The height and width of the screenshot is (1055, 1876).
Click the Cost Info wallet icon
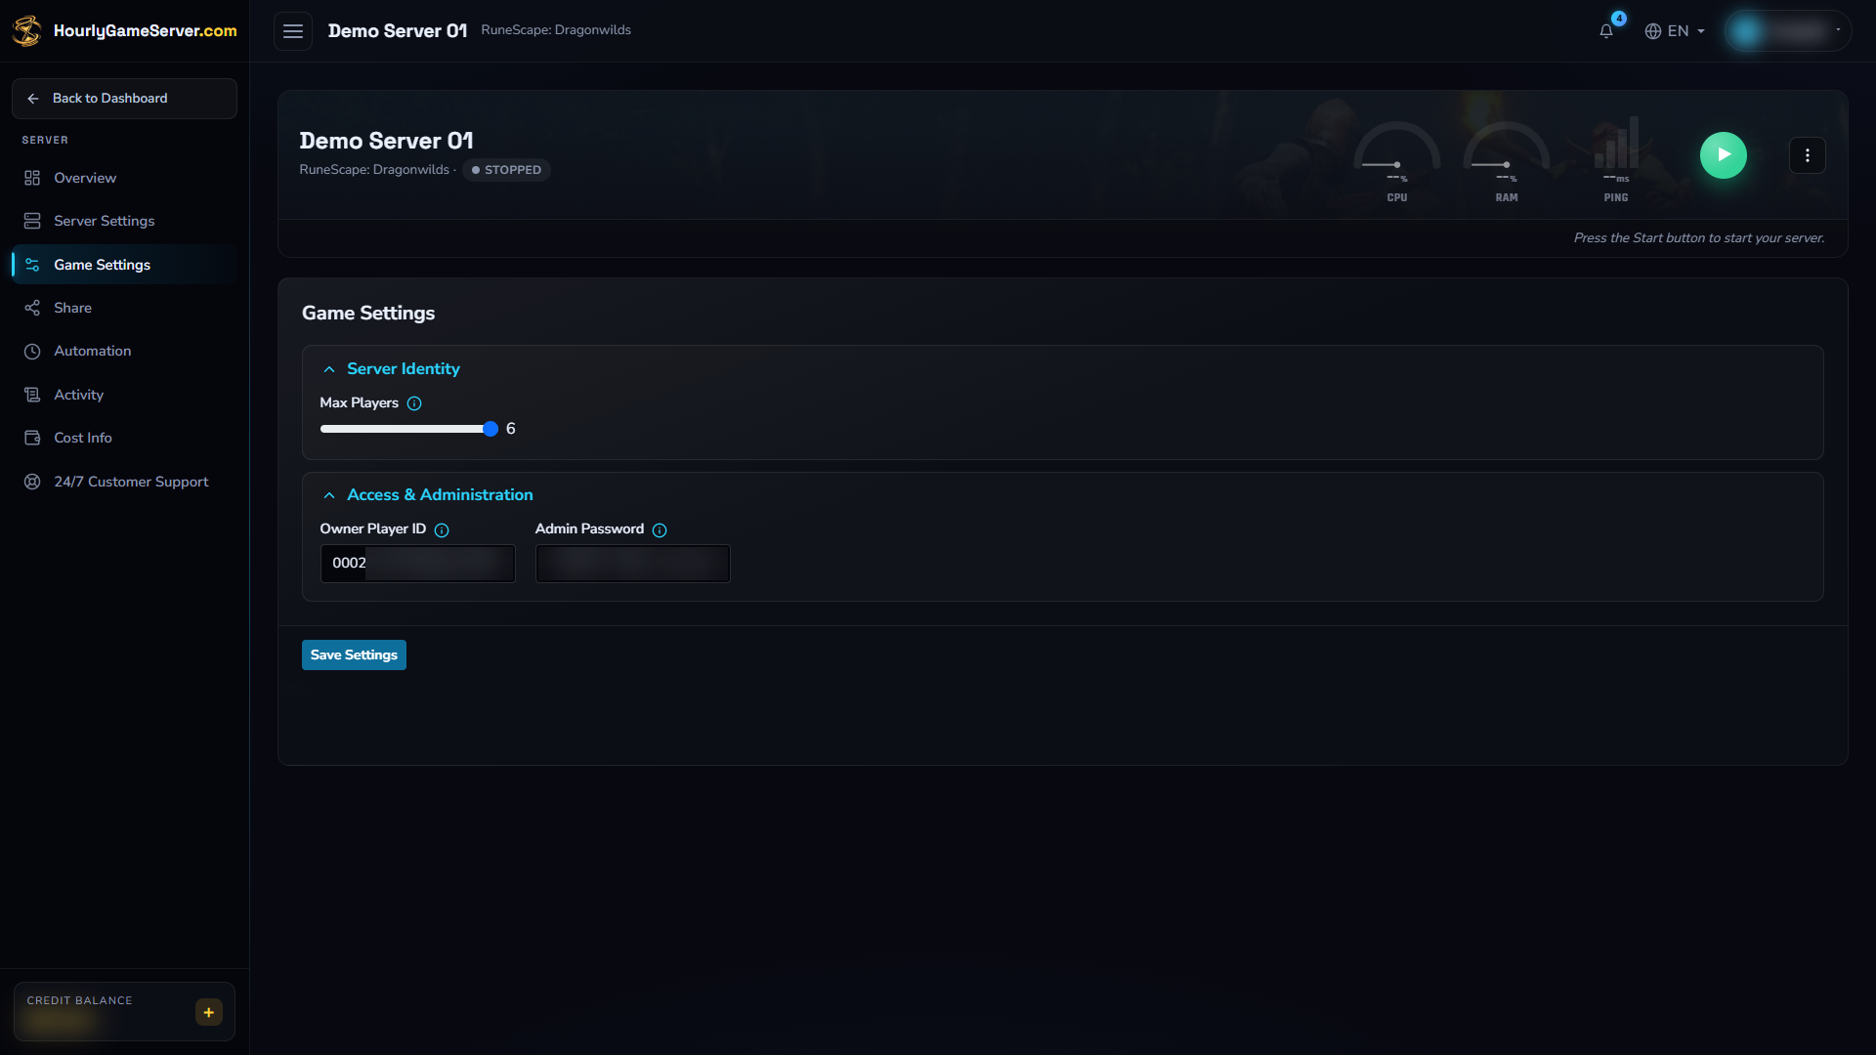click(32, 438)
